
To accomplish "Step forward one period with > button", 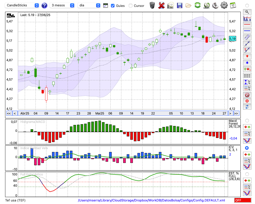I will coord(230,113).
